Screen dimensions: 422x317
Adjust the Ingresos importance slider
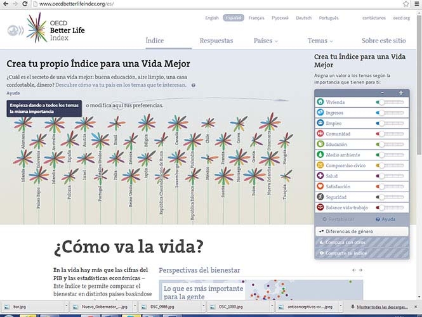pos(390,113)
